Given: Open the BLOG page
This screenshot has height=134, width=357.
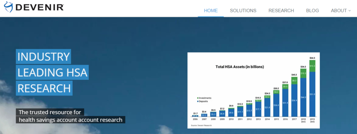Looking at the screenshot, I should [313, 11].
